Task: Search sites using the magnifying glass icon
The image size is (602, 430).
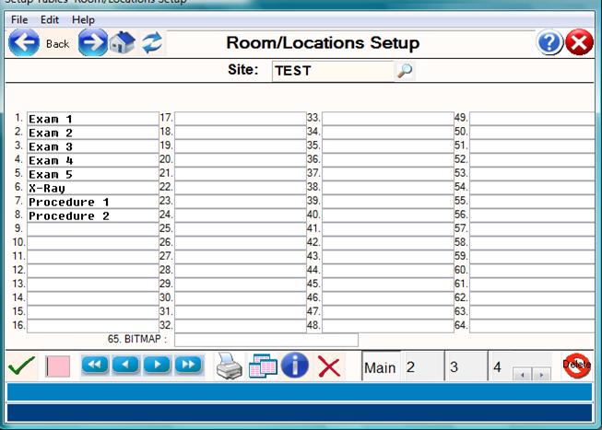Action: coord(405,70)
